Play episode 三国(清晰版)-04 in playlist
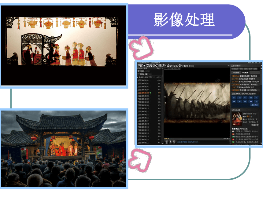The height and width of the screenshot is (197, 263). 149,90
